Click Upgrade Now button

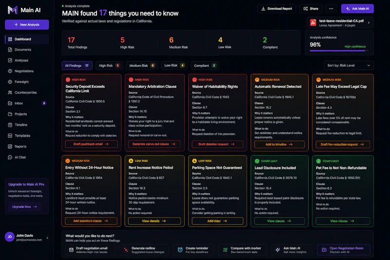24,207
